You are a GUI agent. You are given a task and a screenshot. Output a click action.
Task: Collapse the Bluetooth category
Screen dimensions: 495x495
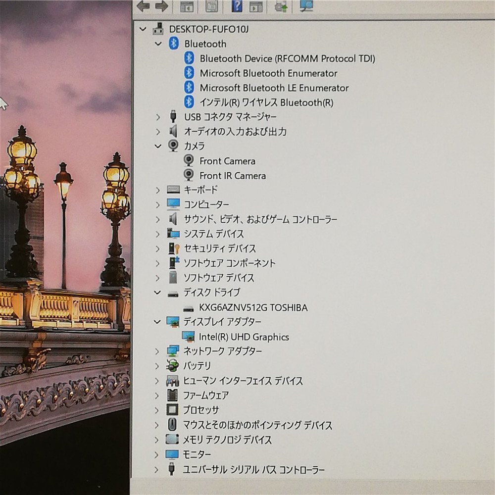coord(158,44)
